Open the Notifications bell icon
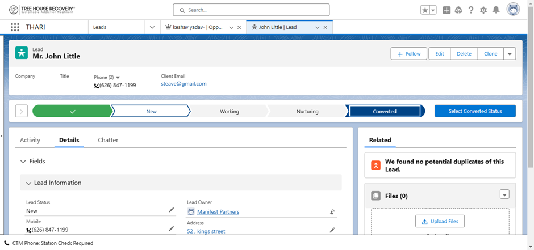 (x=496, y=10)
